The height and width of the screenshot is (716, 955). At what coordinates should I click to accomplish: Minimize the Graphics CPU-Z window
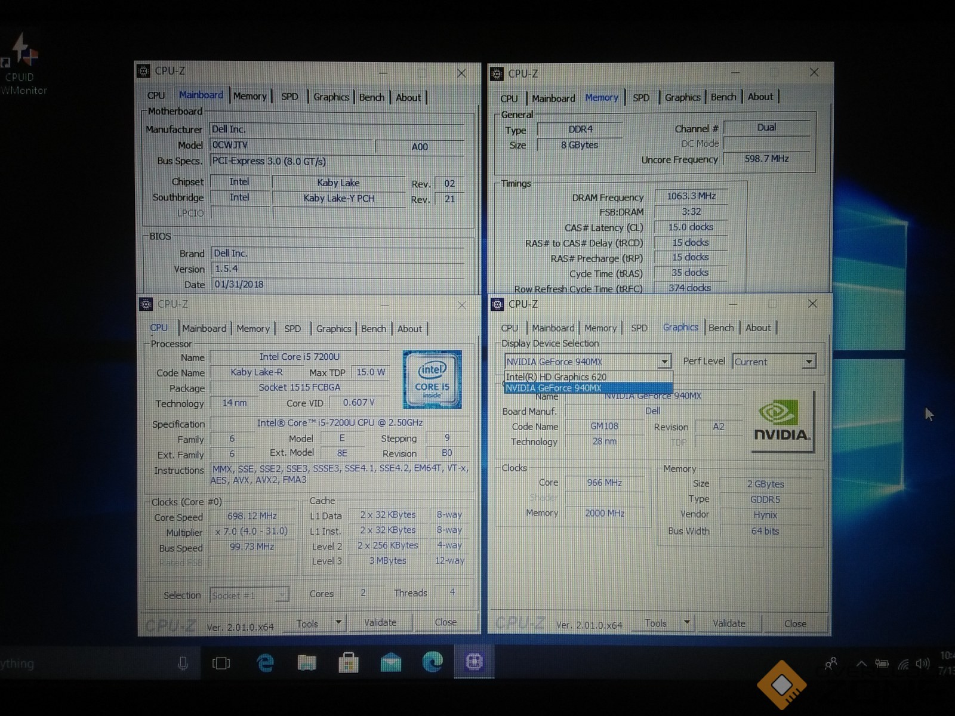point(733,304)
